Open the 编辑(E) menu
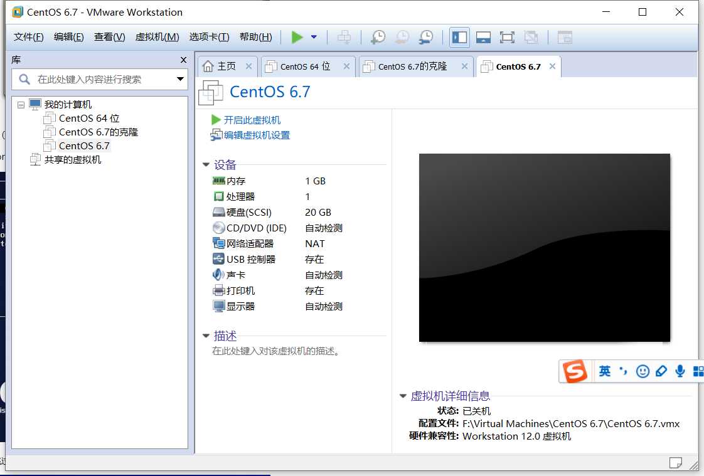 68,37
